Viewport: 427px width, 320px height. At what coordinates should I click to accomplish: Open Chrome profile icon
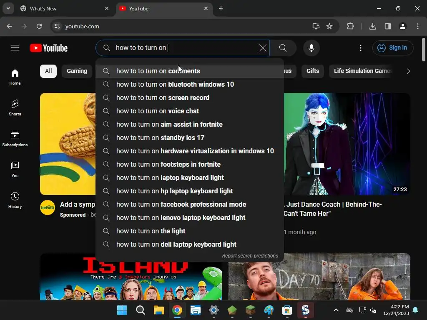click(x=403, y=26)
